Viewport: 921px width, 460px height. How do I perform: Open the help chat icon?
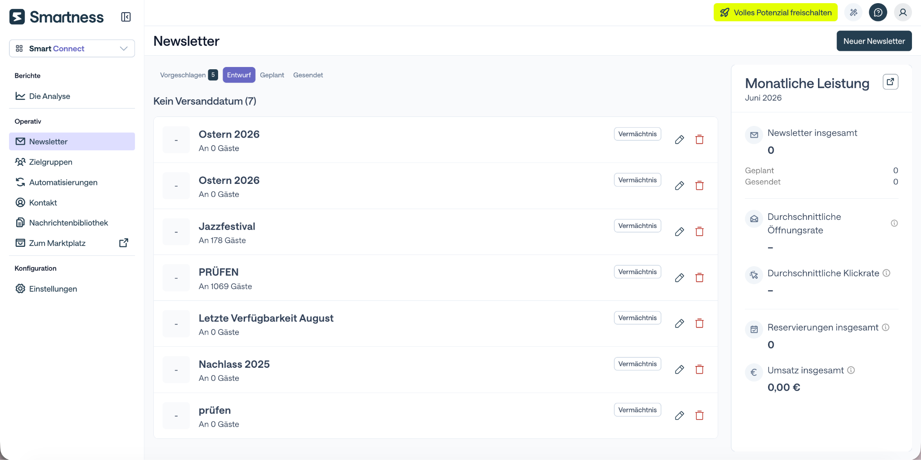pyautogui.click(x=878, y=13)
